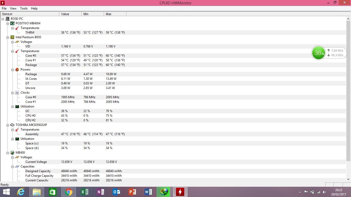Open the View menu
This screenshot has width=351, height=197.
point(13,8)
